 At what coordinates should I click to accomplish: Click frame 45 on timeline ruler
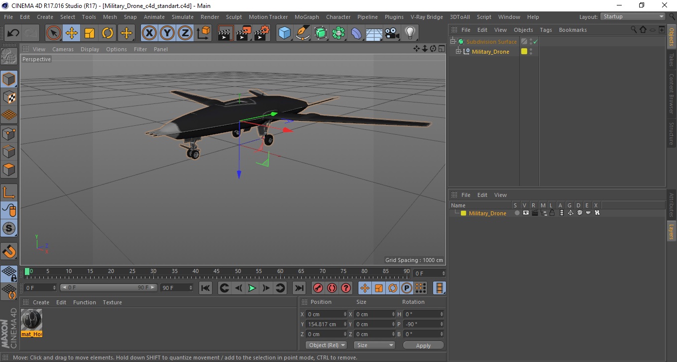tap(217, 271)
